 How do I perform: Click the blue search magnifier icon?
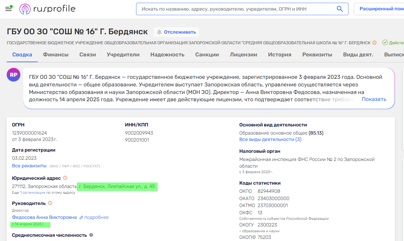click(340, 9)
